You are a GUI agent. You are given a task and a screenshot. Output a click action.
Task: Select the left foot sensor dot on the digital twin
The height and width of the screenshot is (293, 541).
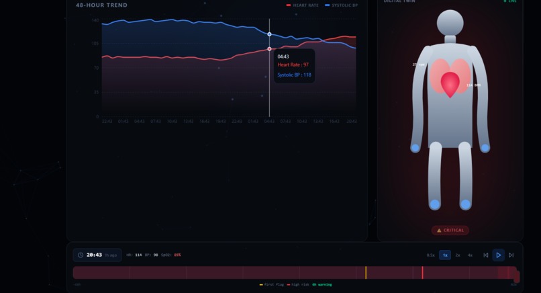[435, 204]
